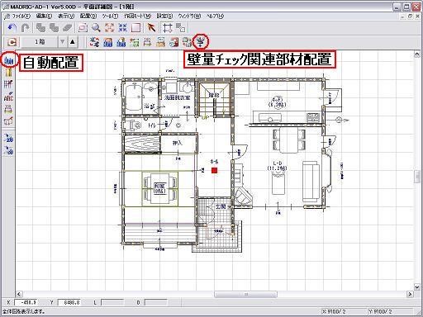Open the ファイル(F) menu

20,16
